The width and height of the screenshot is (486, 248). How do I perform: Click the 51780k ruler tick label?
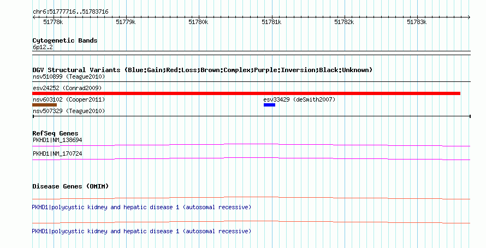coord(198,22)
